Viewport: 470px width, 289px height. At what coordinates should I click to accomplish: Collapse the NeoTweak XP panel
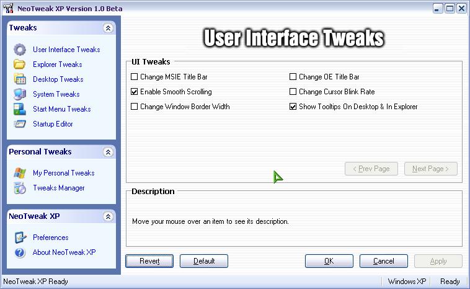[x=109, y=216]
